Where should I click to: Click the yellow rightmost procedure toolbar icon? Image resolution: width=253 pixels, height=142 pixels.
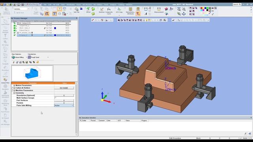pyautogui.click(x=38, y=62)
